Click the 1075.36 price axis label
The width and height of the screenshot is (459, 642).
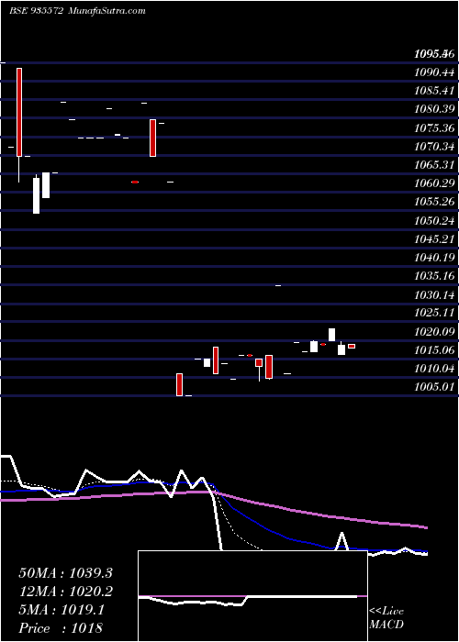pyautogui.click(x=434, y=128)
